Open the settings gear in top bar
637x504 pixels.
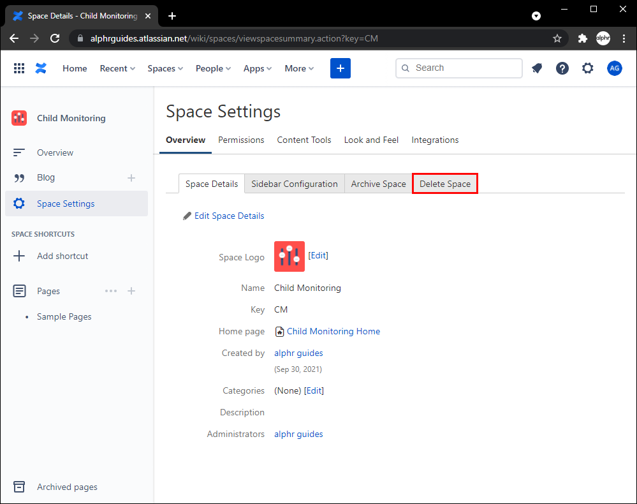coord(587,68)
